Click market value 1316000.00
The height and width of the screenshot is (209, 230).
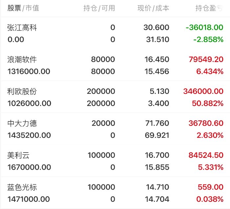pos(29,72)
